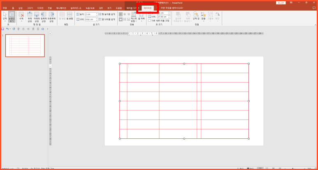The height and width of the screenshot is (170, 318).
Task: Open comments icon at ribbon right
Action: coord(314,8)
